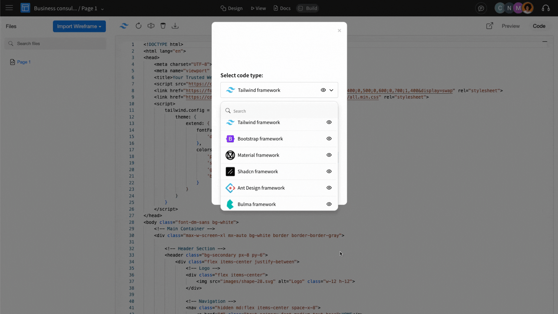Open the Docs tab
Image resolution: width=558 pixels, height=314 pixels.
pyautogui.click(x=282, y=8)
